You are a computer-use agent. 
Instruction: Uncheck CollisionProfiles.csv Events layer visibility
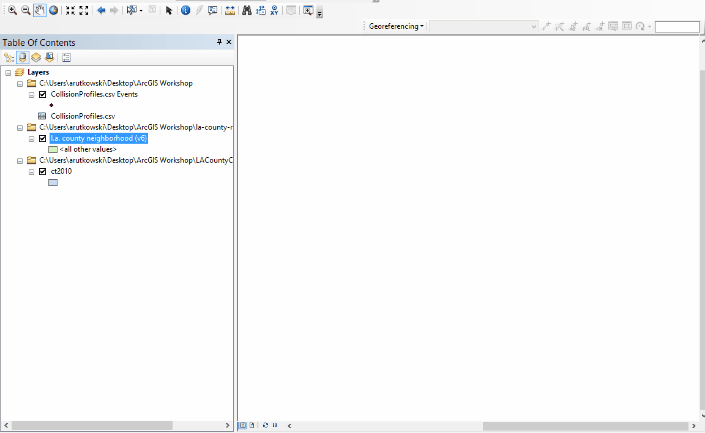[x=43, y=94]
